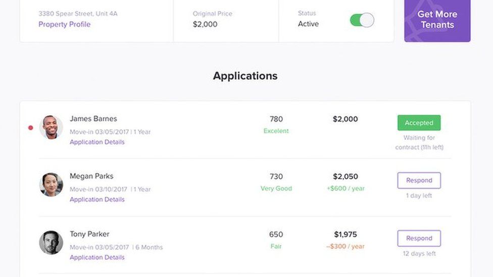Click the green Accepted status button
This screenshot has width=493, height=277.
419,123
